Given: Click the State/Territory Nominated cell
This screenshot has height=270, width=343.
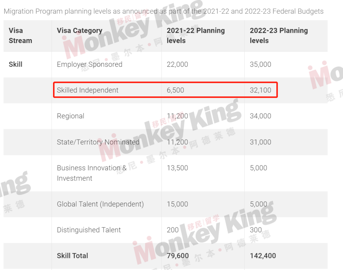Looking at the screenshot, I should pos(98,142).
